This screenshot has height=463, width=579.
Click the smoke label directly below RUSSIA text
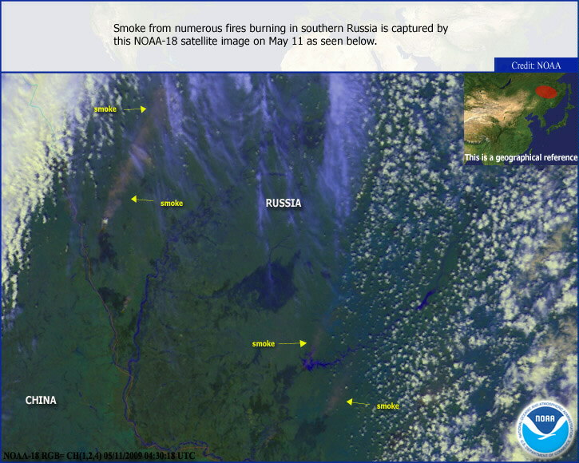pos(264,344)
